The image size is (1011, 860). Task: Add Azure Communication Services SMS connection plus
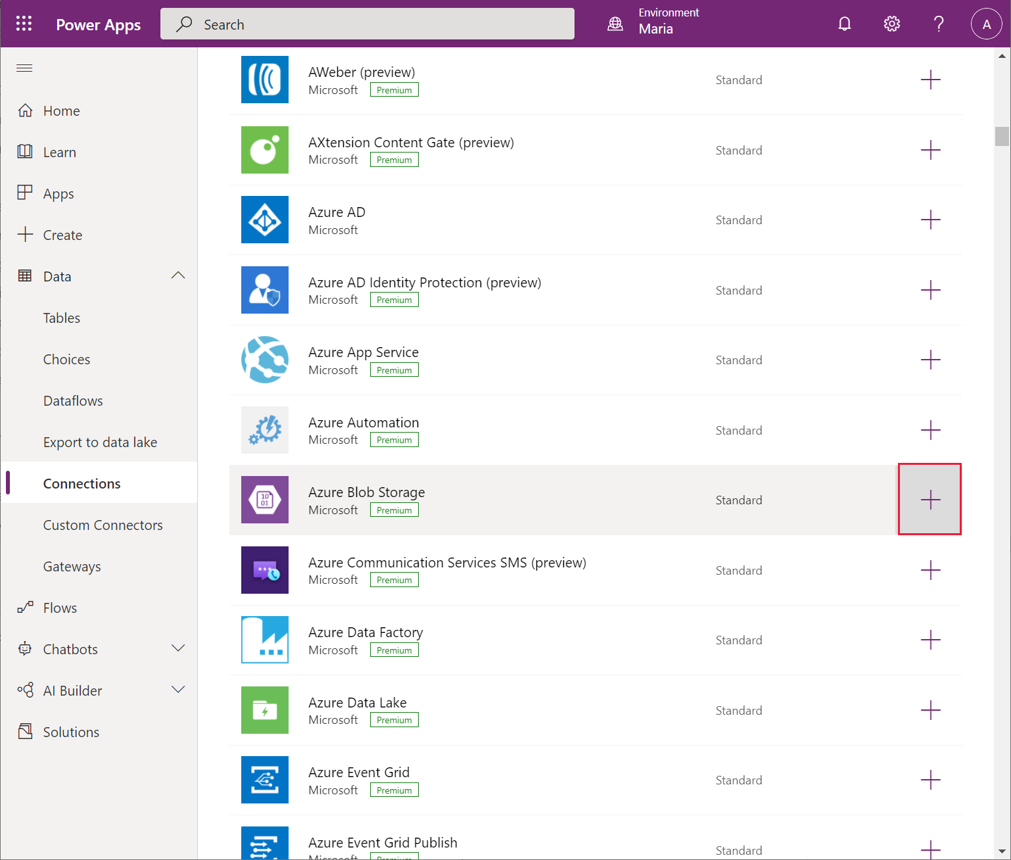pos(930,570)
